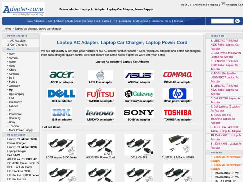Open Payment & Shipping page
This screenshot has width=243, height=182.
tap(206, 5)
